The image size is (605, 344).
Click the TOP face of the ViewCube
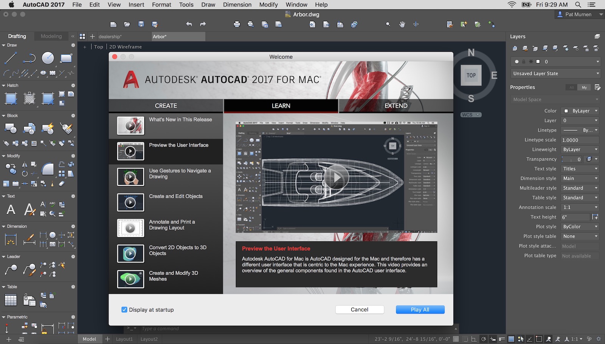tap(471, 75)
